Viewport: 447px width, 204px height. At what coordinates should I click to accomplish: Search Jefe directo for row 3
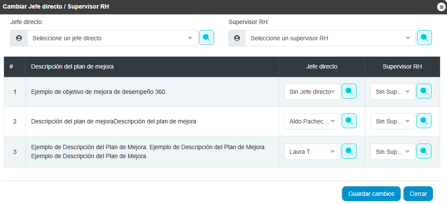[349, 151]
